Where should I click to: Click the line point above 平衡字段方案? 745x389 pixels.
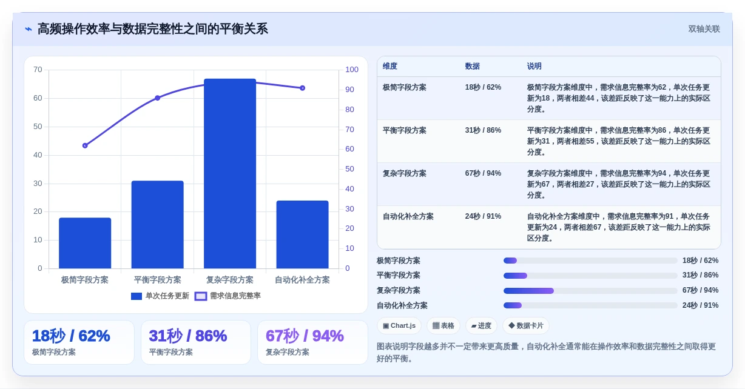coord(157,98)
